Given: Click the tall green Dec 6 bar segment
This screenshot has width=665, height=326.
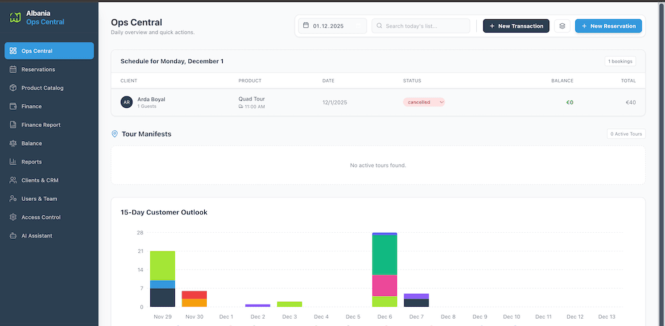Looking at the screenshot, I should click(x=384, y=255).
